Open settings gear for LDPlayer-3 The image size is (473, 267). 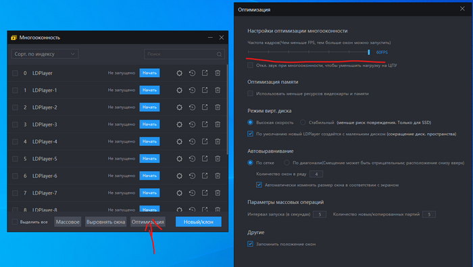pyautogui.click(x=179, y=124)
